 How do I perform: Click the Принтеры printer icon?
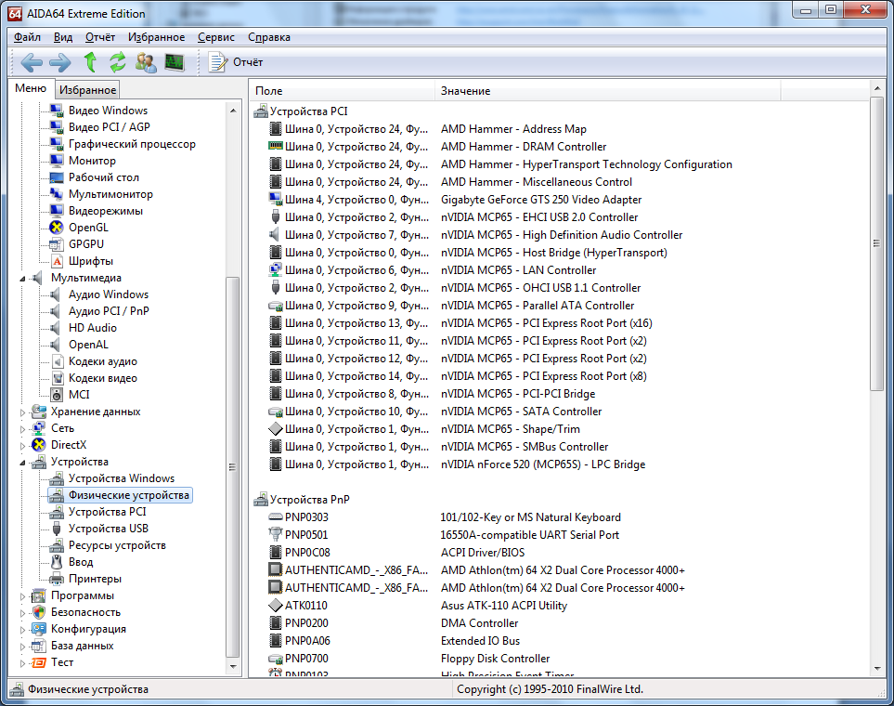click(57, 579)
